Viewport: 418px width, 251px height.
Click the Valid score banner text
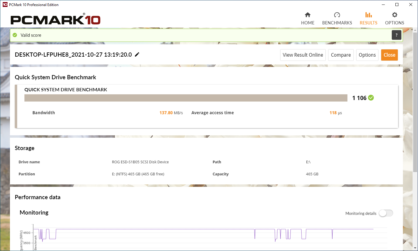[x=31, y=35]
